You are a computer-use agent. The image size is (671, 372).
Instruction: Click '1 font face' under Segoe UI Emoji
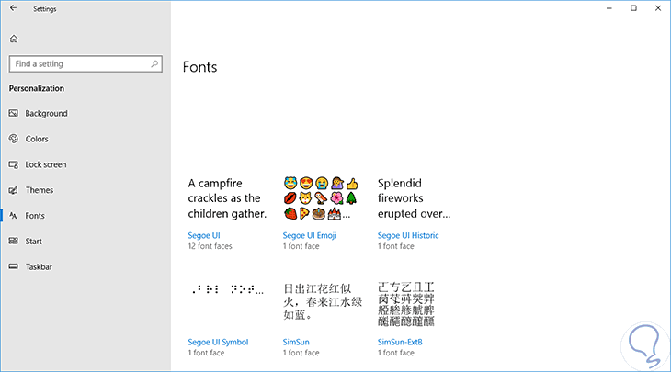pyautogui.click(x=301, y=246)
